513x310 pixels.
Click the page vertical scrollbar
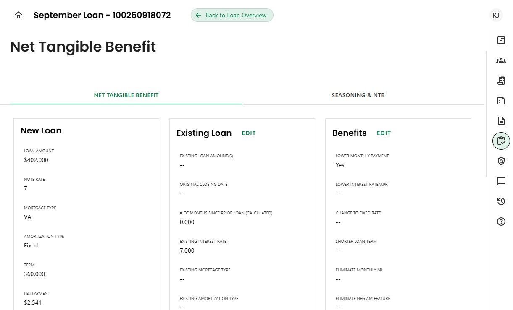(x=487, y=113)
